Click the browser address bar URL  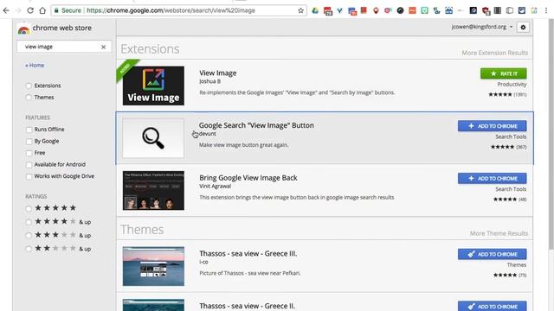[x=171, y=10]
